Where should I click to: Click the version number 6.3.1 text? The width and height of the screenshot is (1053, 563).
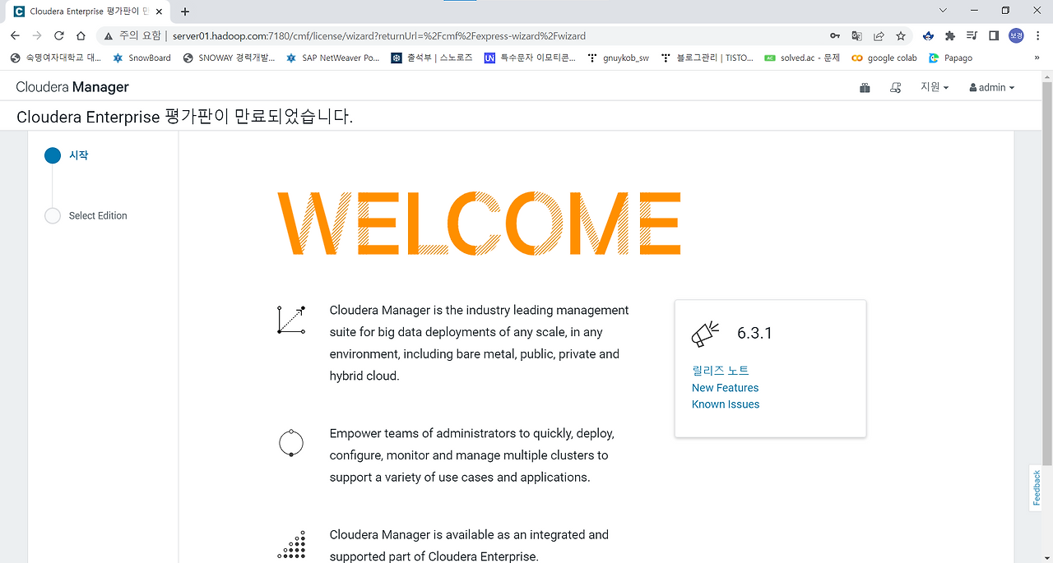[754, 333]
